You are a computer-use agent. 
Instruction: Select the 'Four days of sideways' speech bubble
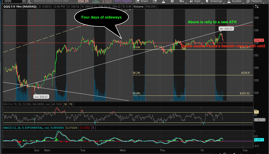[101, 17]
